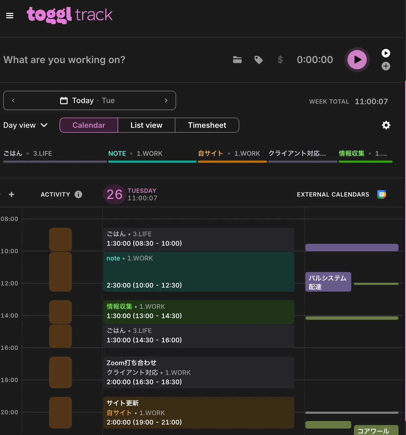Select クライアント対応 project summary
This screenshot has width=406, height=435.
(302, 157)
